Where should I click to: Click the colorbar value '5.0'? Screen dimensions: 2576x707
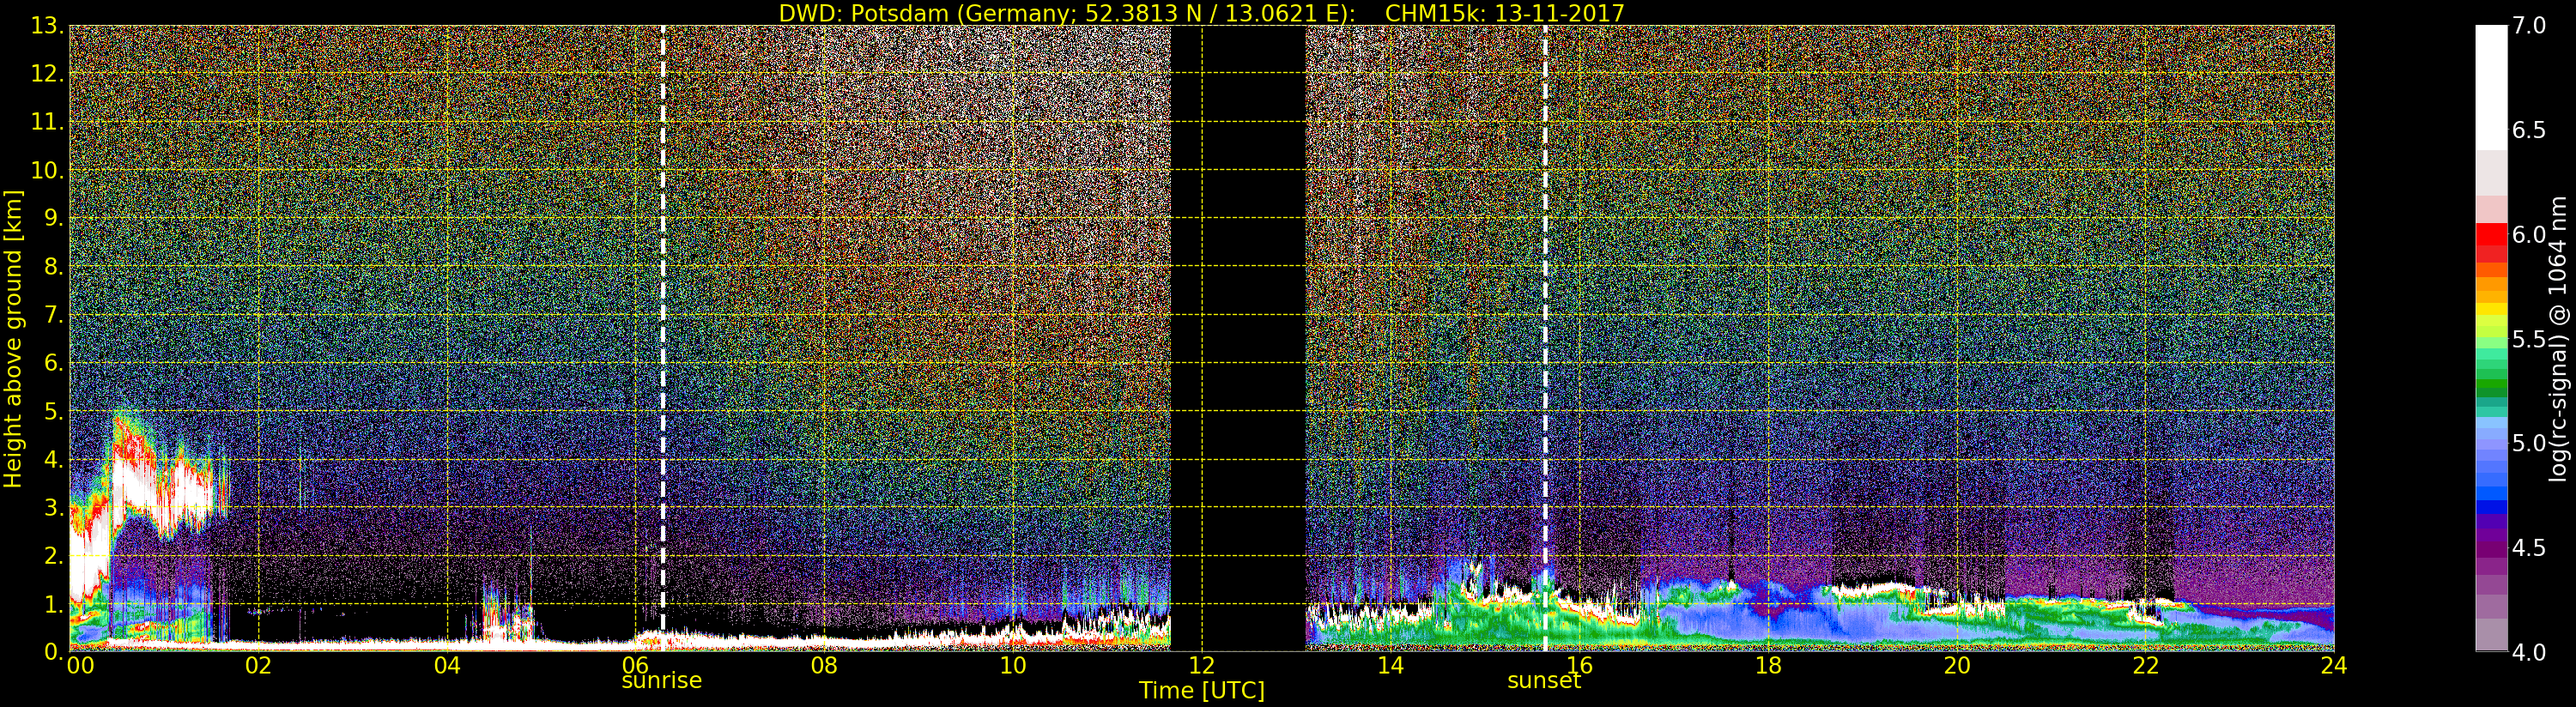point(2529,443)
